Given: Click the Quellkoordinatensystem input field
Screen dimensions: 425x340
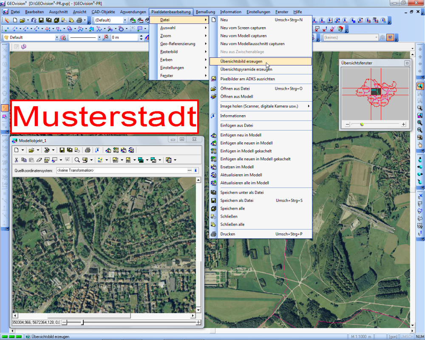Looking at the screenshot, I should click(121, 170).
